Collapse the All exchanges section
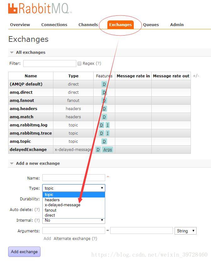 point(30,52)
